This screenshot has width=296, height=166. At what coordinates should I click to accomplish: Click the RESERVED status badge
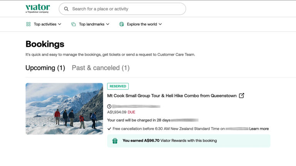118,86
